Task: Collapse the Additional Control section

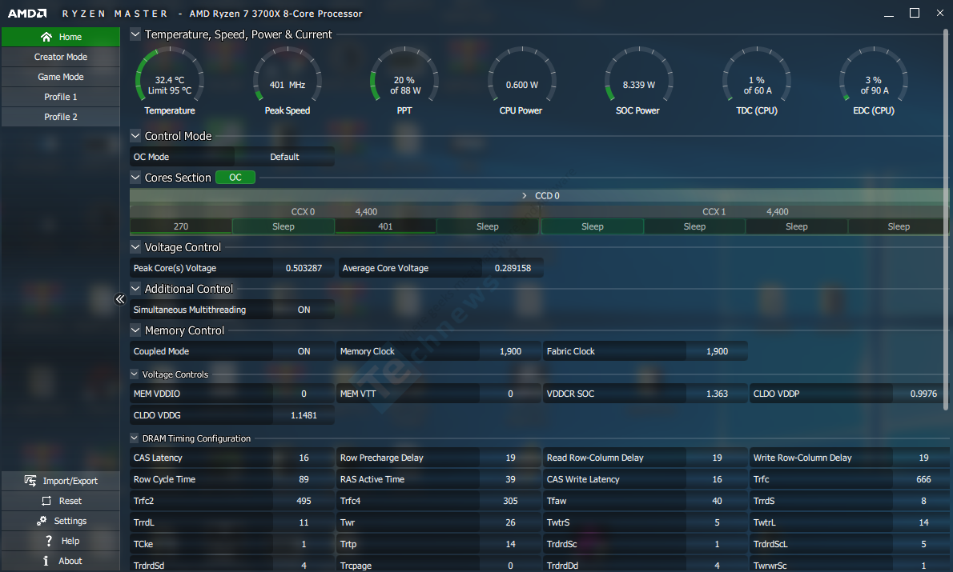Action: point(135,289)
